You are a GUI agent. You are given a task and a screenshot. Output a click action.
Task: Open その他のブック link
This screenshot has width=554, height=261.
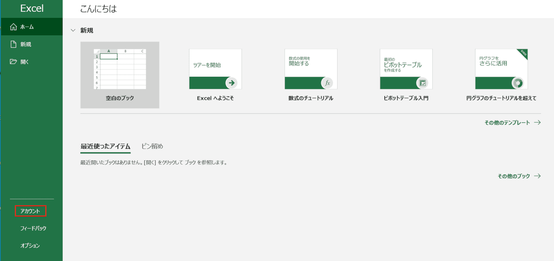click(519, 176)
